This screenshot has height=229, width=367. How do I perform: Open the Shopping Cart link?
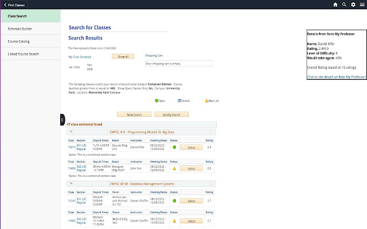coord(154,56)
